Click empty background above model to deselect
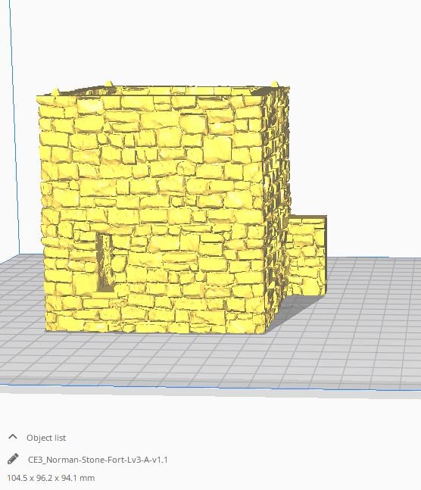 (188, 41)
